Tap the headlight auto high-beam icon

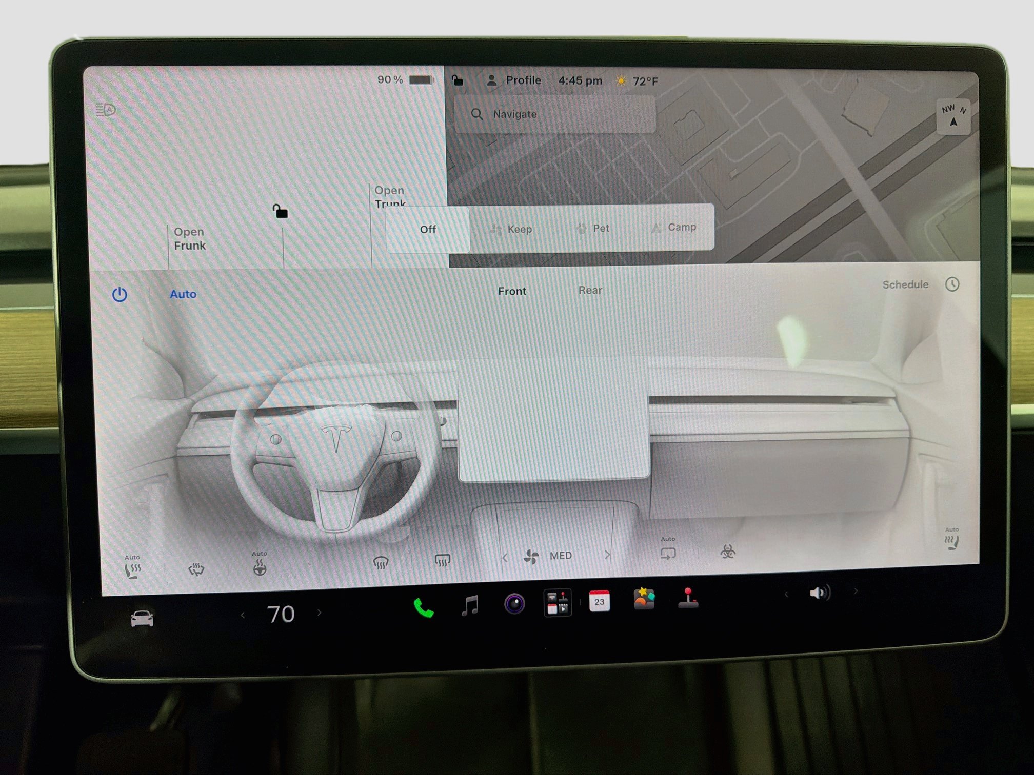(x=106, y=110)
